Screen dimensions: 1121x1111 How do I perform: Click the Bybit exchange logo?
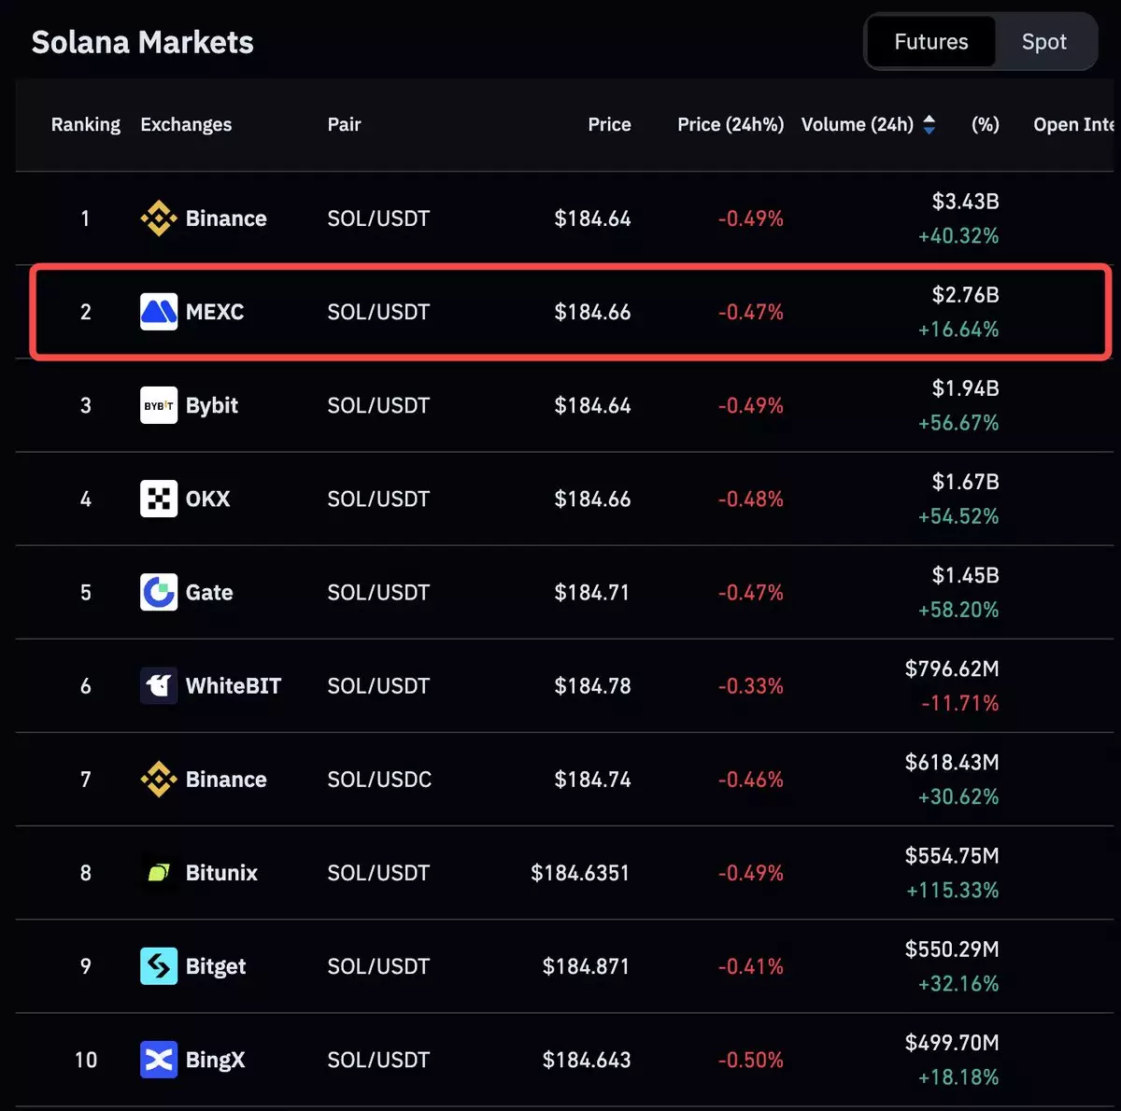click(x=158, y=405)
